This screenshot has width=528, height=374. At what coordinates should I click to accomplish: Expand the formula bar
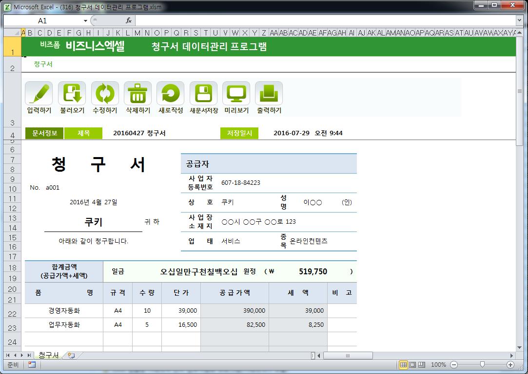pos(519,20)
